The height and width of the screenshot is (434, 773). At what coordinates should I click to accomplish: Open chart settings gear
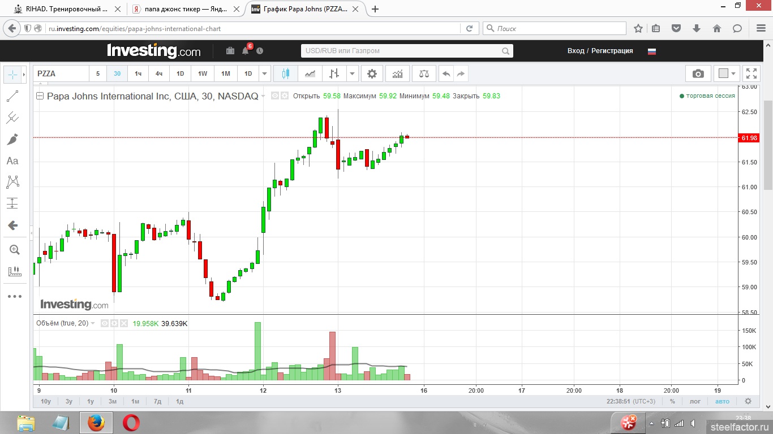(372, 73)
